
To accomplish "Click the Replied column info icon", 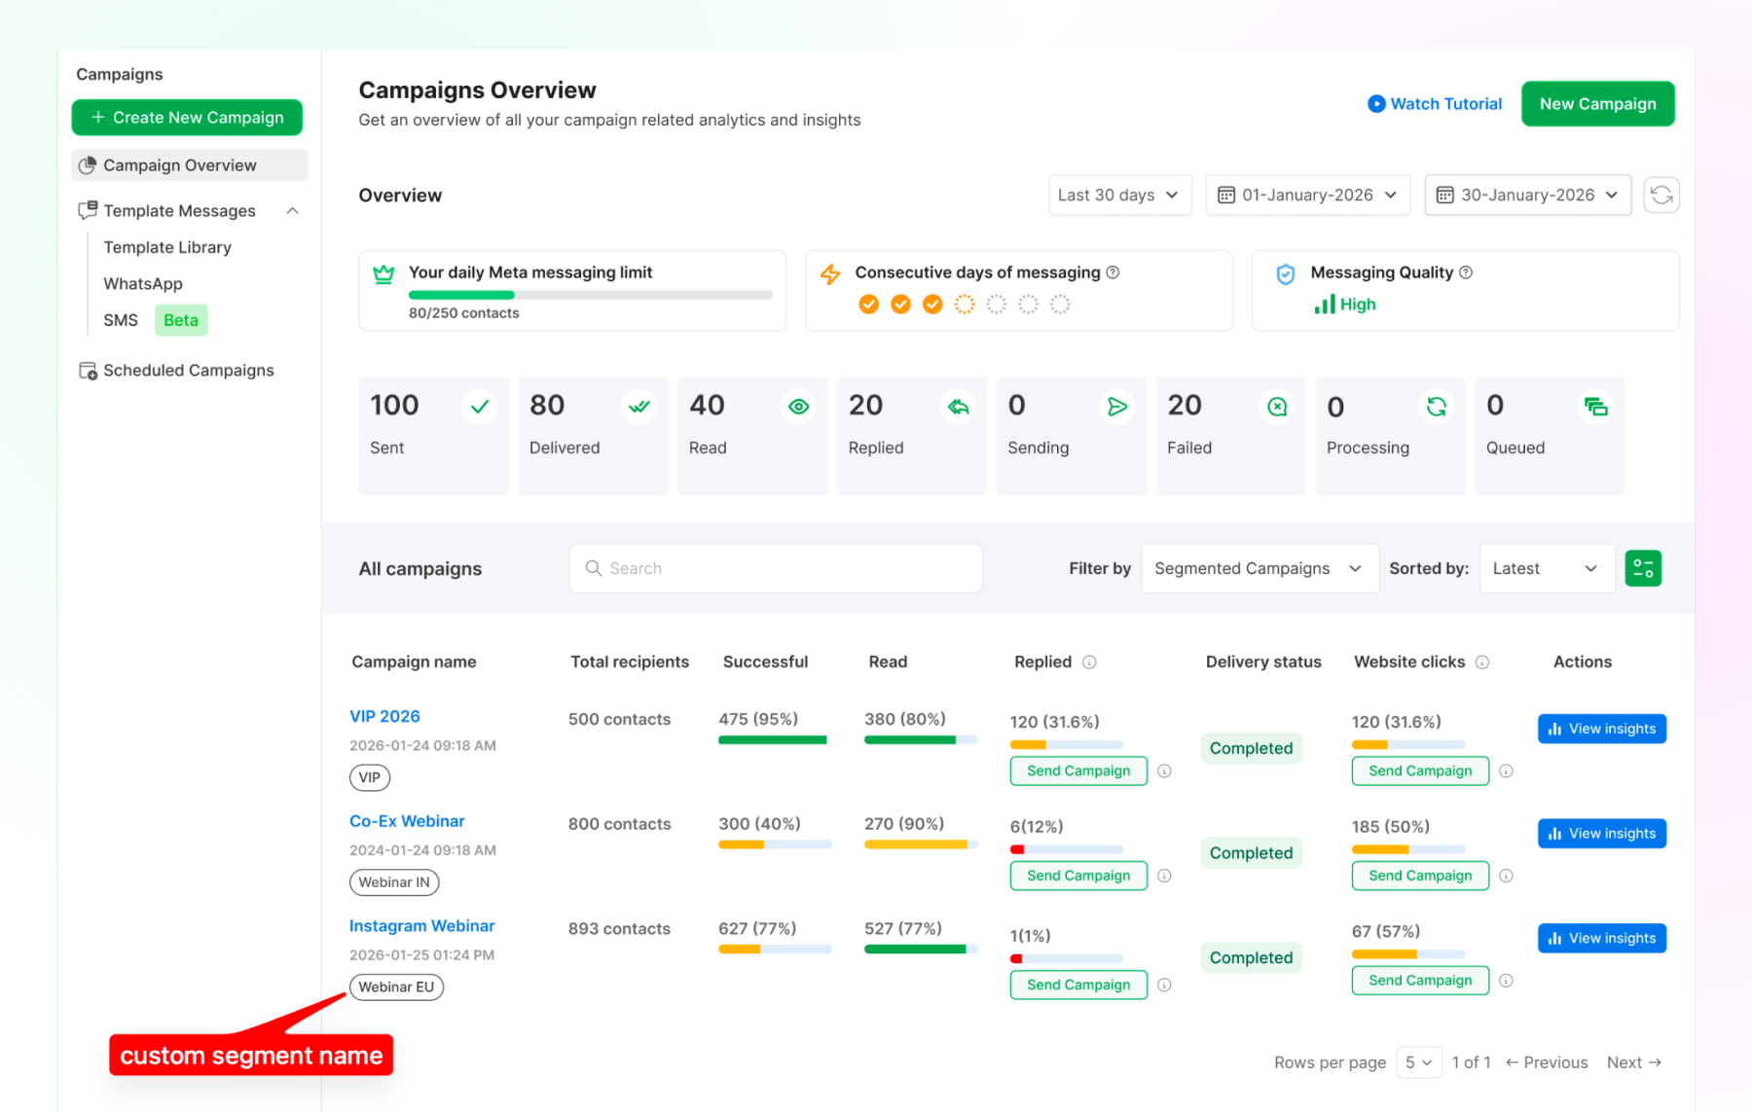I will (1089, 663).
